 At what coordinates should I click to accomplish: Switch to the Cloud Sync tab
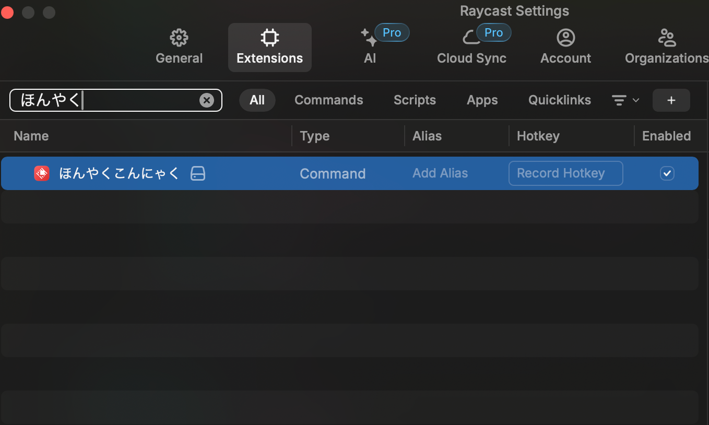pyautogui.click(x=471, y=48)
